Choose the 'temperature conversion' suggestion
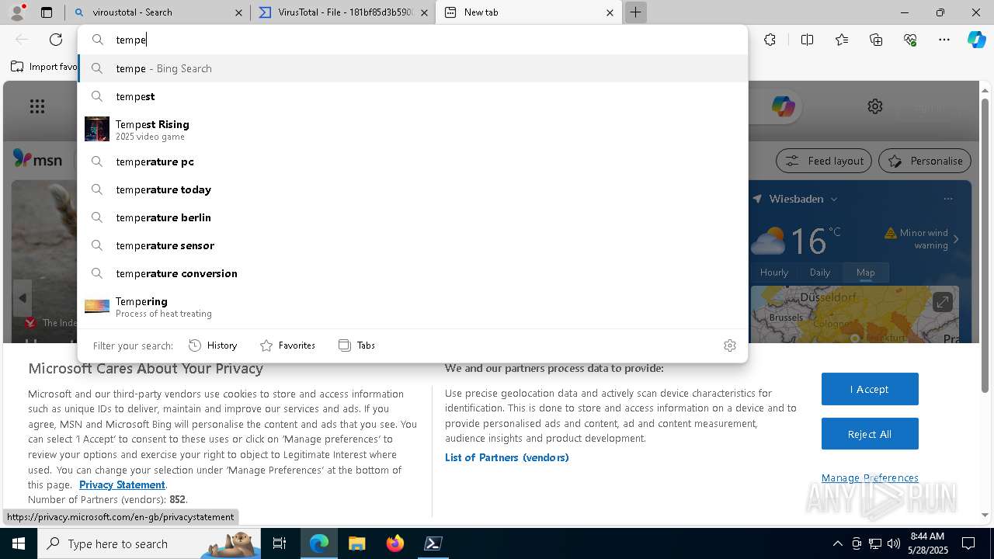The width and height of the screenshot is (994, 559). click(412, 273)
